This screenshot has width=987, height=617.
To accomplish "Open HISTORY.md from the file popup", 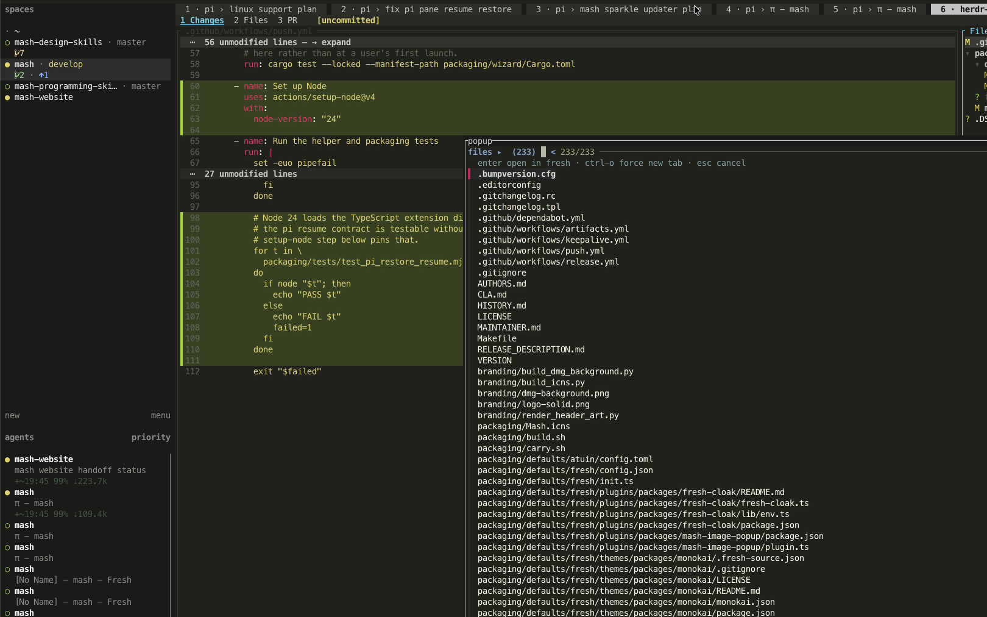I will click(x=502, y=305).
